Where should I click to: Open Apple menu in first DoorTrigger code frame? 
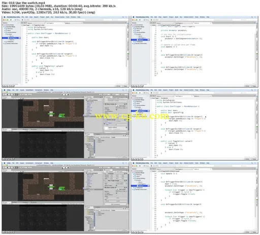point(5,17)
